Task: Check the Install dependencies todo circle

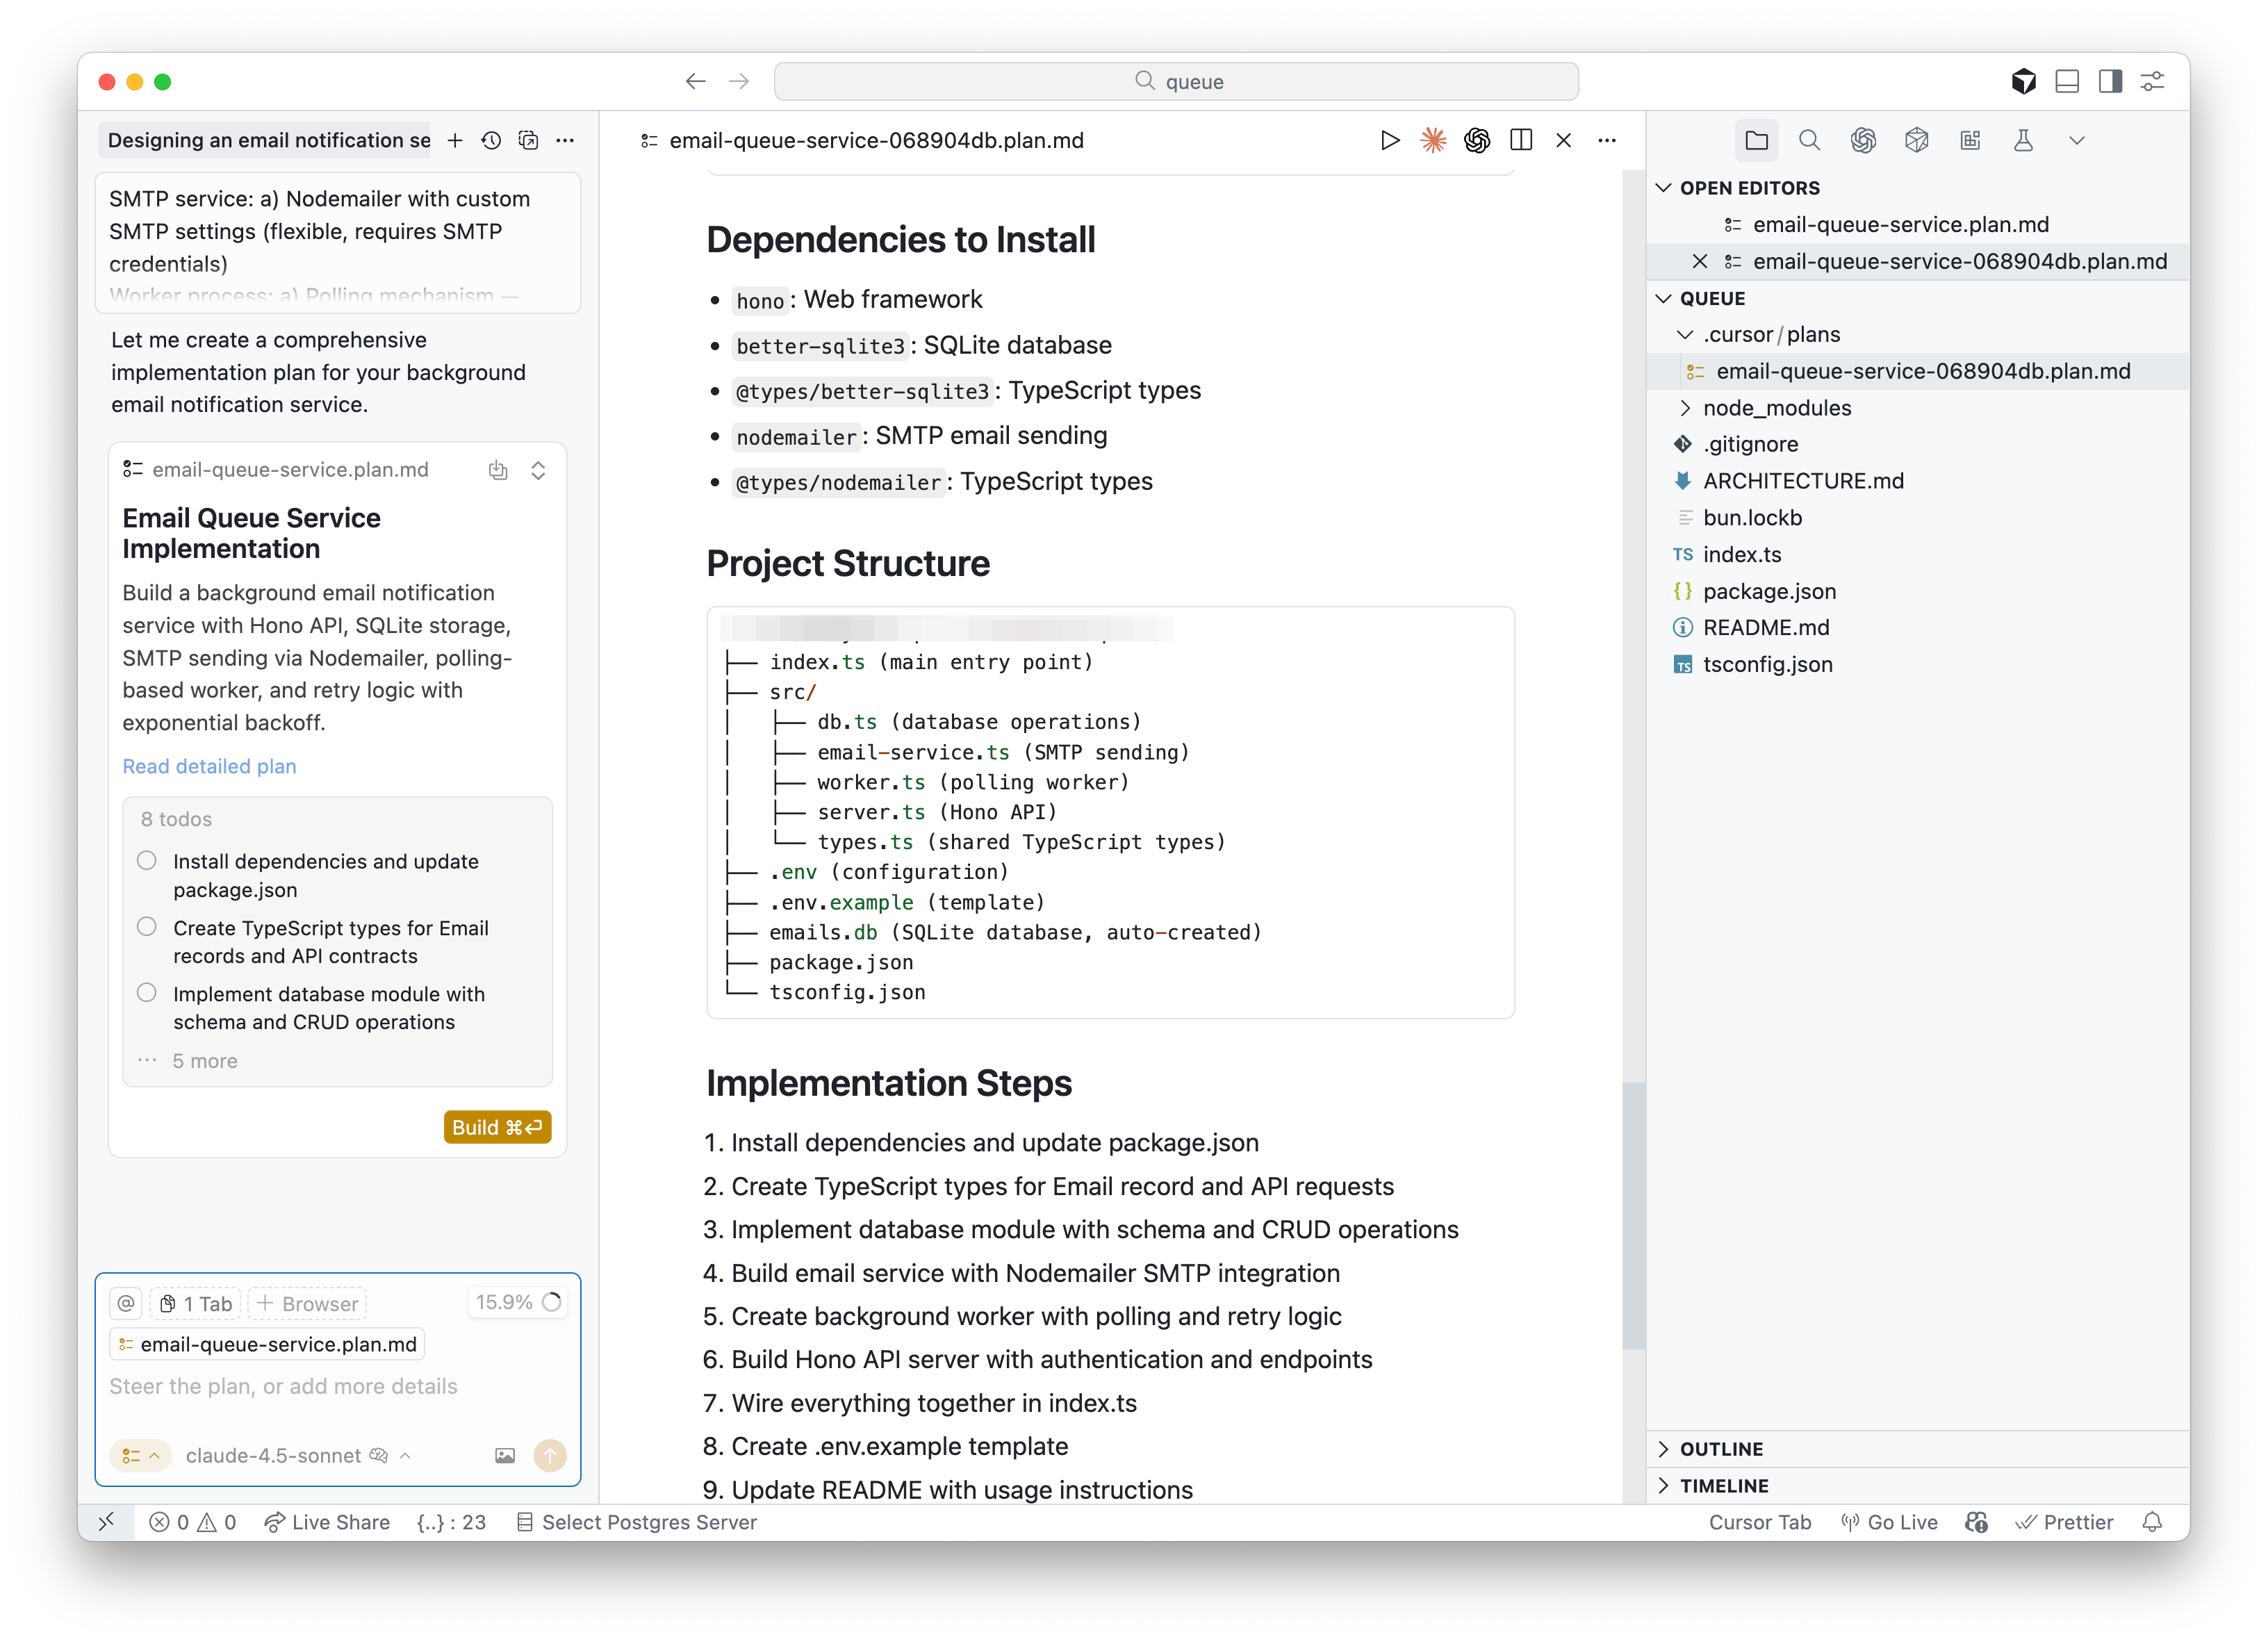Action: click(x=147, y=861)
